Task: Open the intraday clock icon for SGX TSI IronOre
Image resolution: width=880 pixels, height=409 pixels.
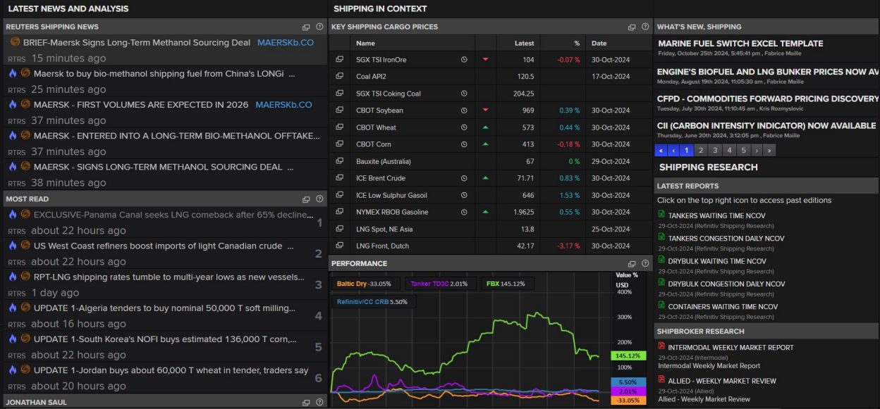Action: tap(464, 60)
